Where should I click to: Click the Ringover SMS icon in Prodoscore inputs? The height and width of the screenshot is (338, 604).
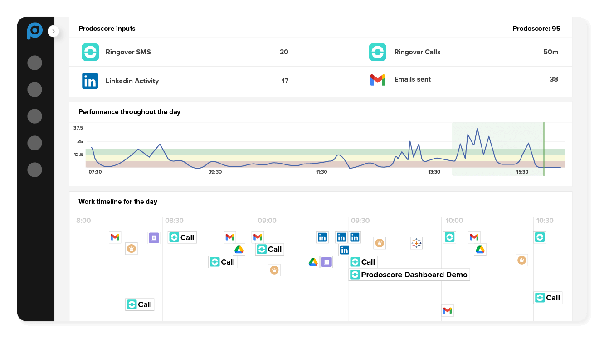pyautogui.click(x=90, y=52)
